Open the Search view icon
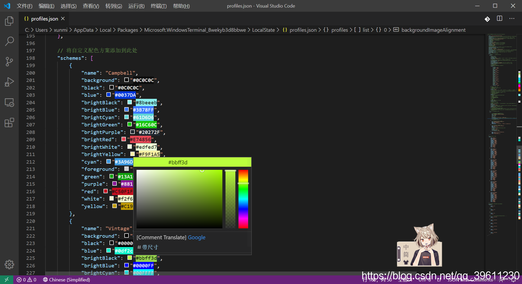 click(9, 41)
